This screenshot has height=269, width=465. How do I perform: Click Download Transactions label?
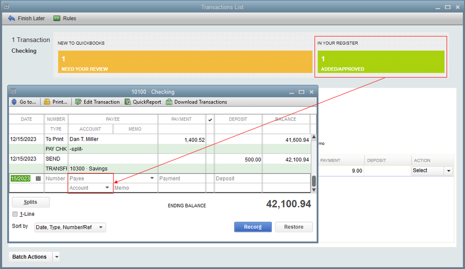(201, 102)
